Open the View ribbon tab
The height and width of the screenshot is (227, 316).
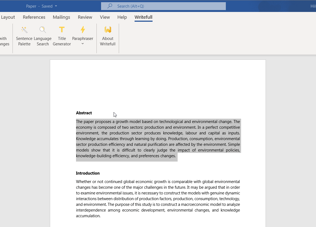[105, 17]
